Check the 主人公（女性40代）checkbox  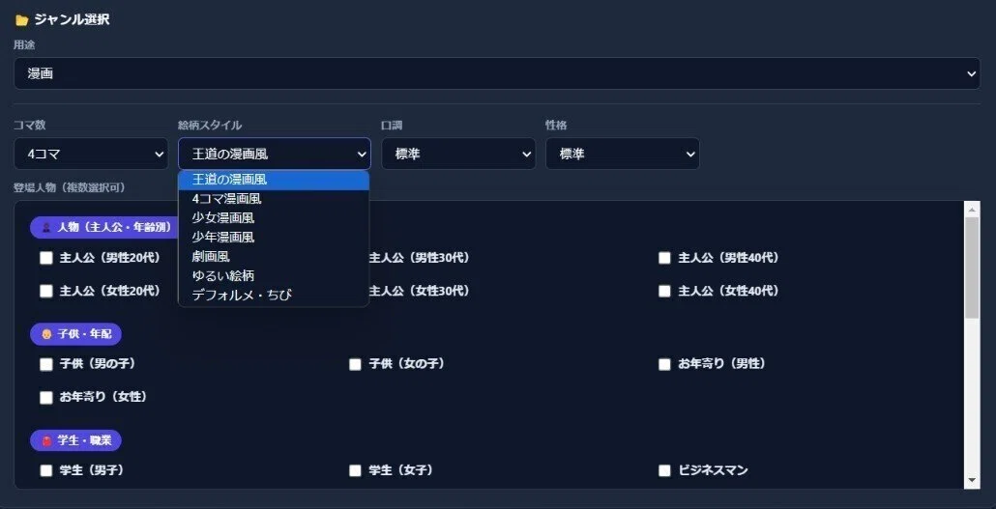pyautogui.click(x=664, y=292)
